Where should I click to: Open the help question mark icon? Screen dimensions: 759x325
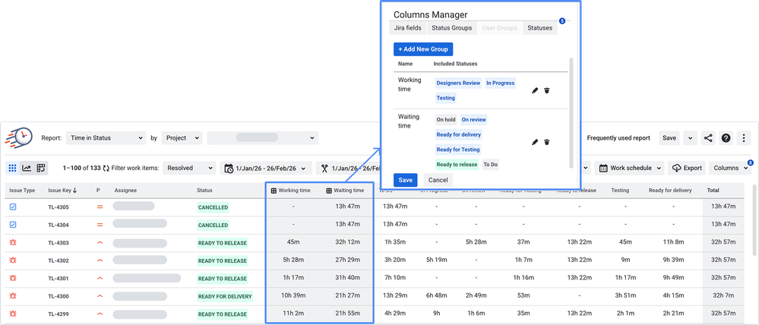pyautogui.click(x=726, y=138)
